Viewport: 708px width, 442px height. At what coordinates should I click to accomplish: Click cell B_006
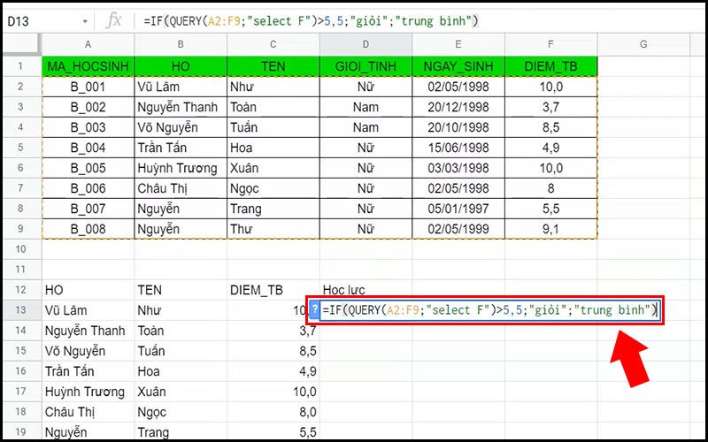pyautogui.click(x=88, y=188)
